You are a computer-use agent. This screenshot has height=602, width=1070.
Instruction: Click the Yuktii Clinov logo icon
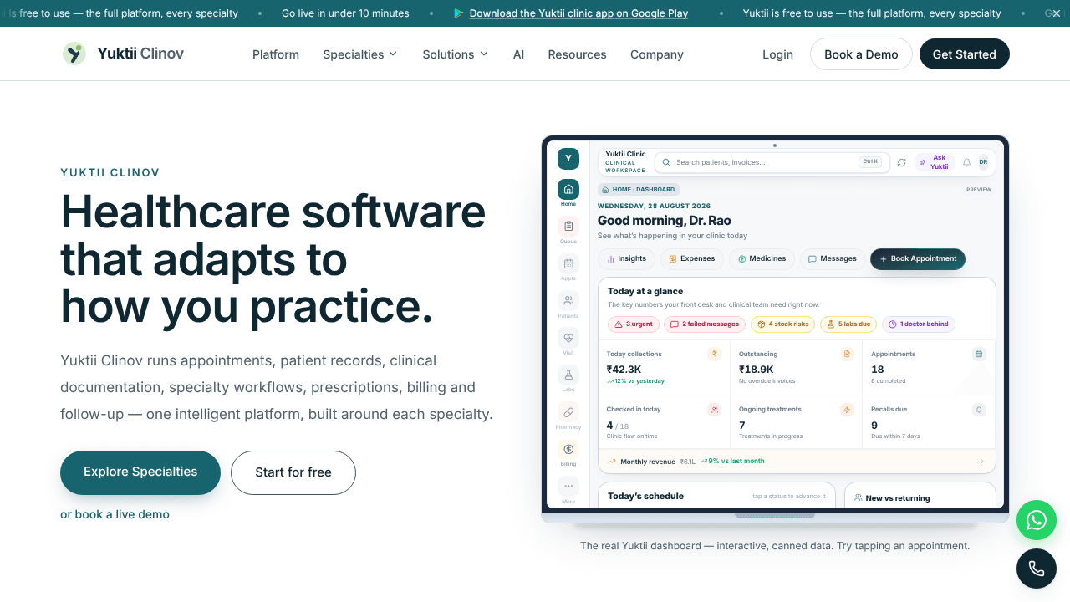74,54
